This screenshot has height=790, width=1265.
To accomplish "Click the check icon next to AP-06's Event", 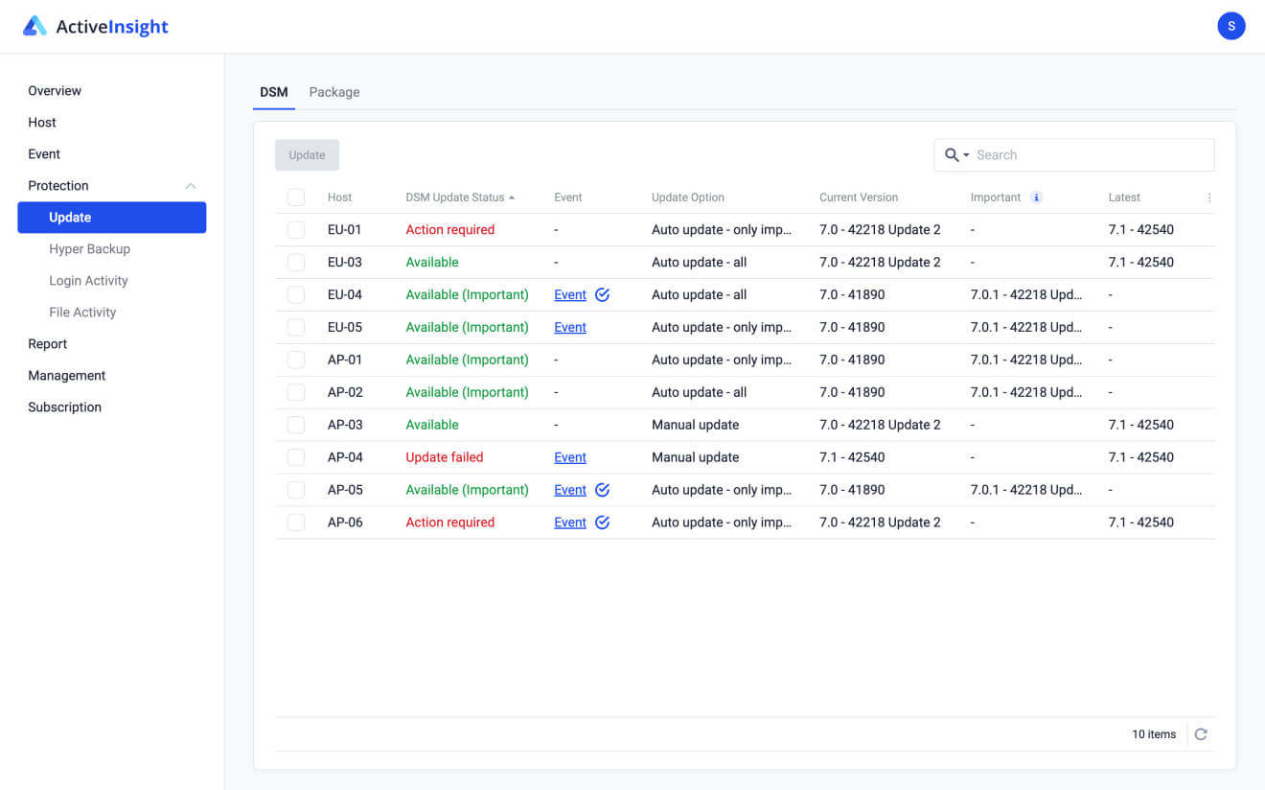I will tap(602, 522).
